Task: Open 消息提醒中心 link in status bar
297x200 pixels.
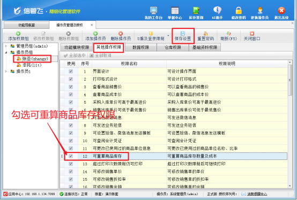Action: (x=257, y=194)
